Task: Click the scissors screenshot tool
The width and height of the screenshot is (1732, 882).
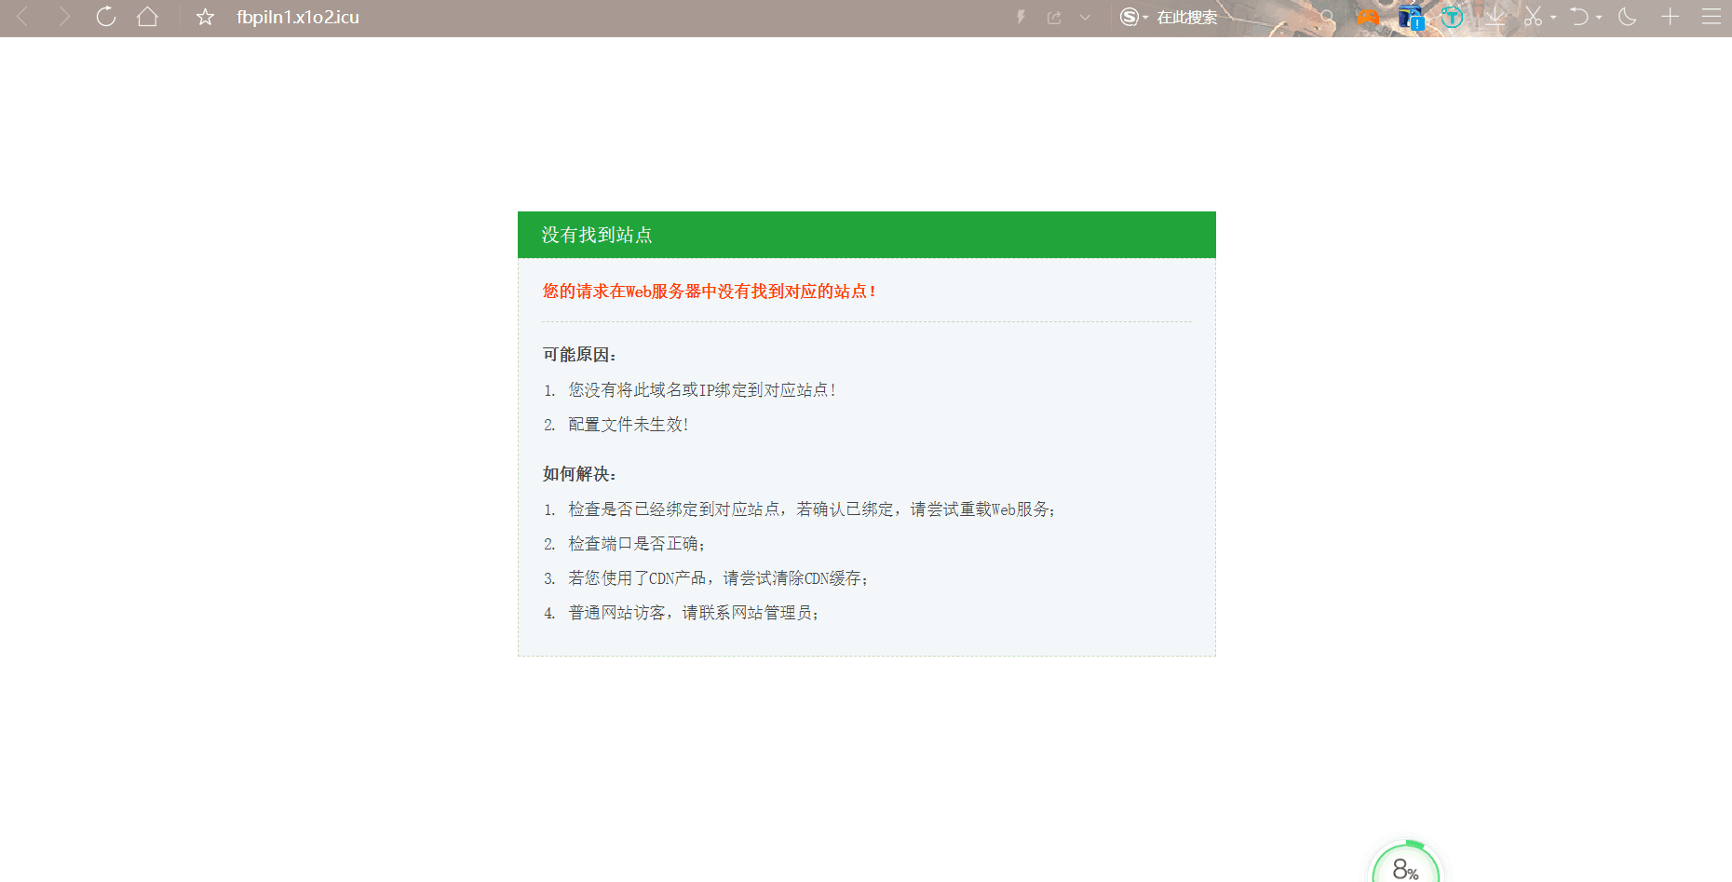Action: (1533, 17)
